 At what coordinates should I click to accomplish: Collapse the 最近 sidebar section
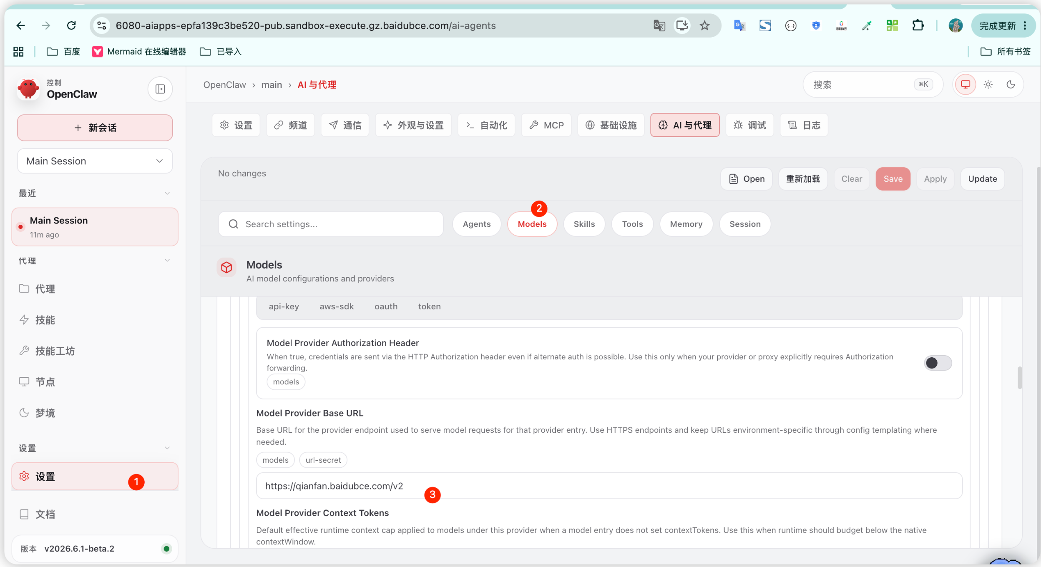tap(95, 193)
